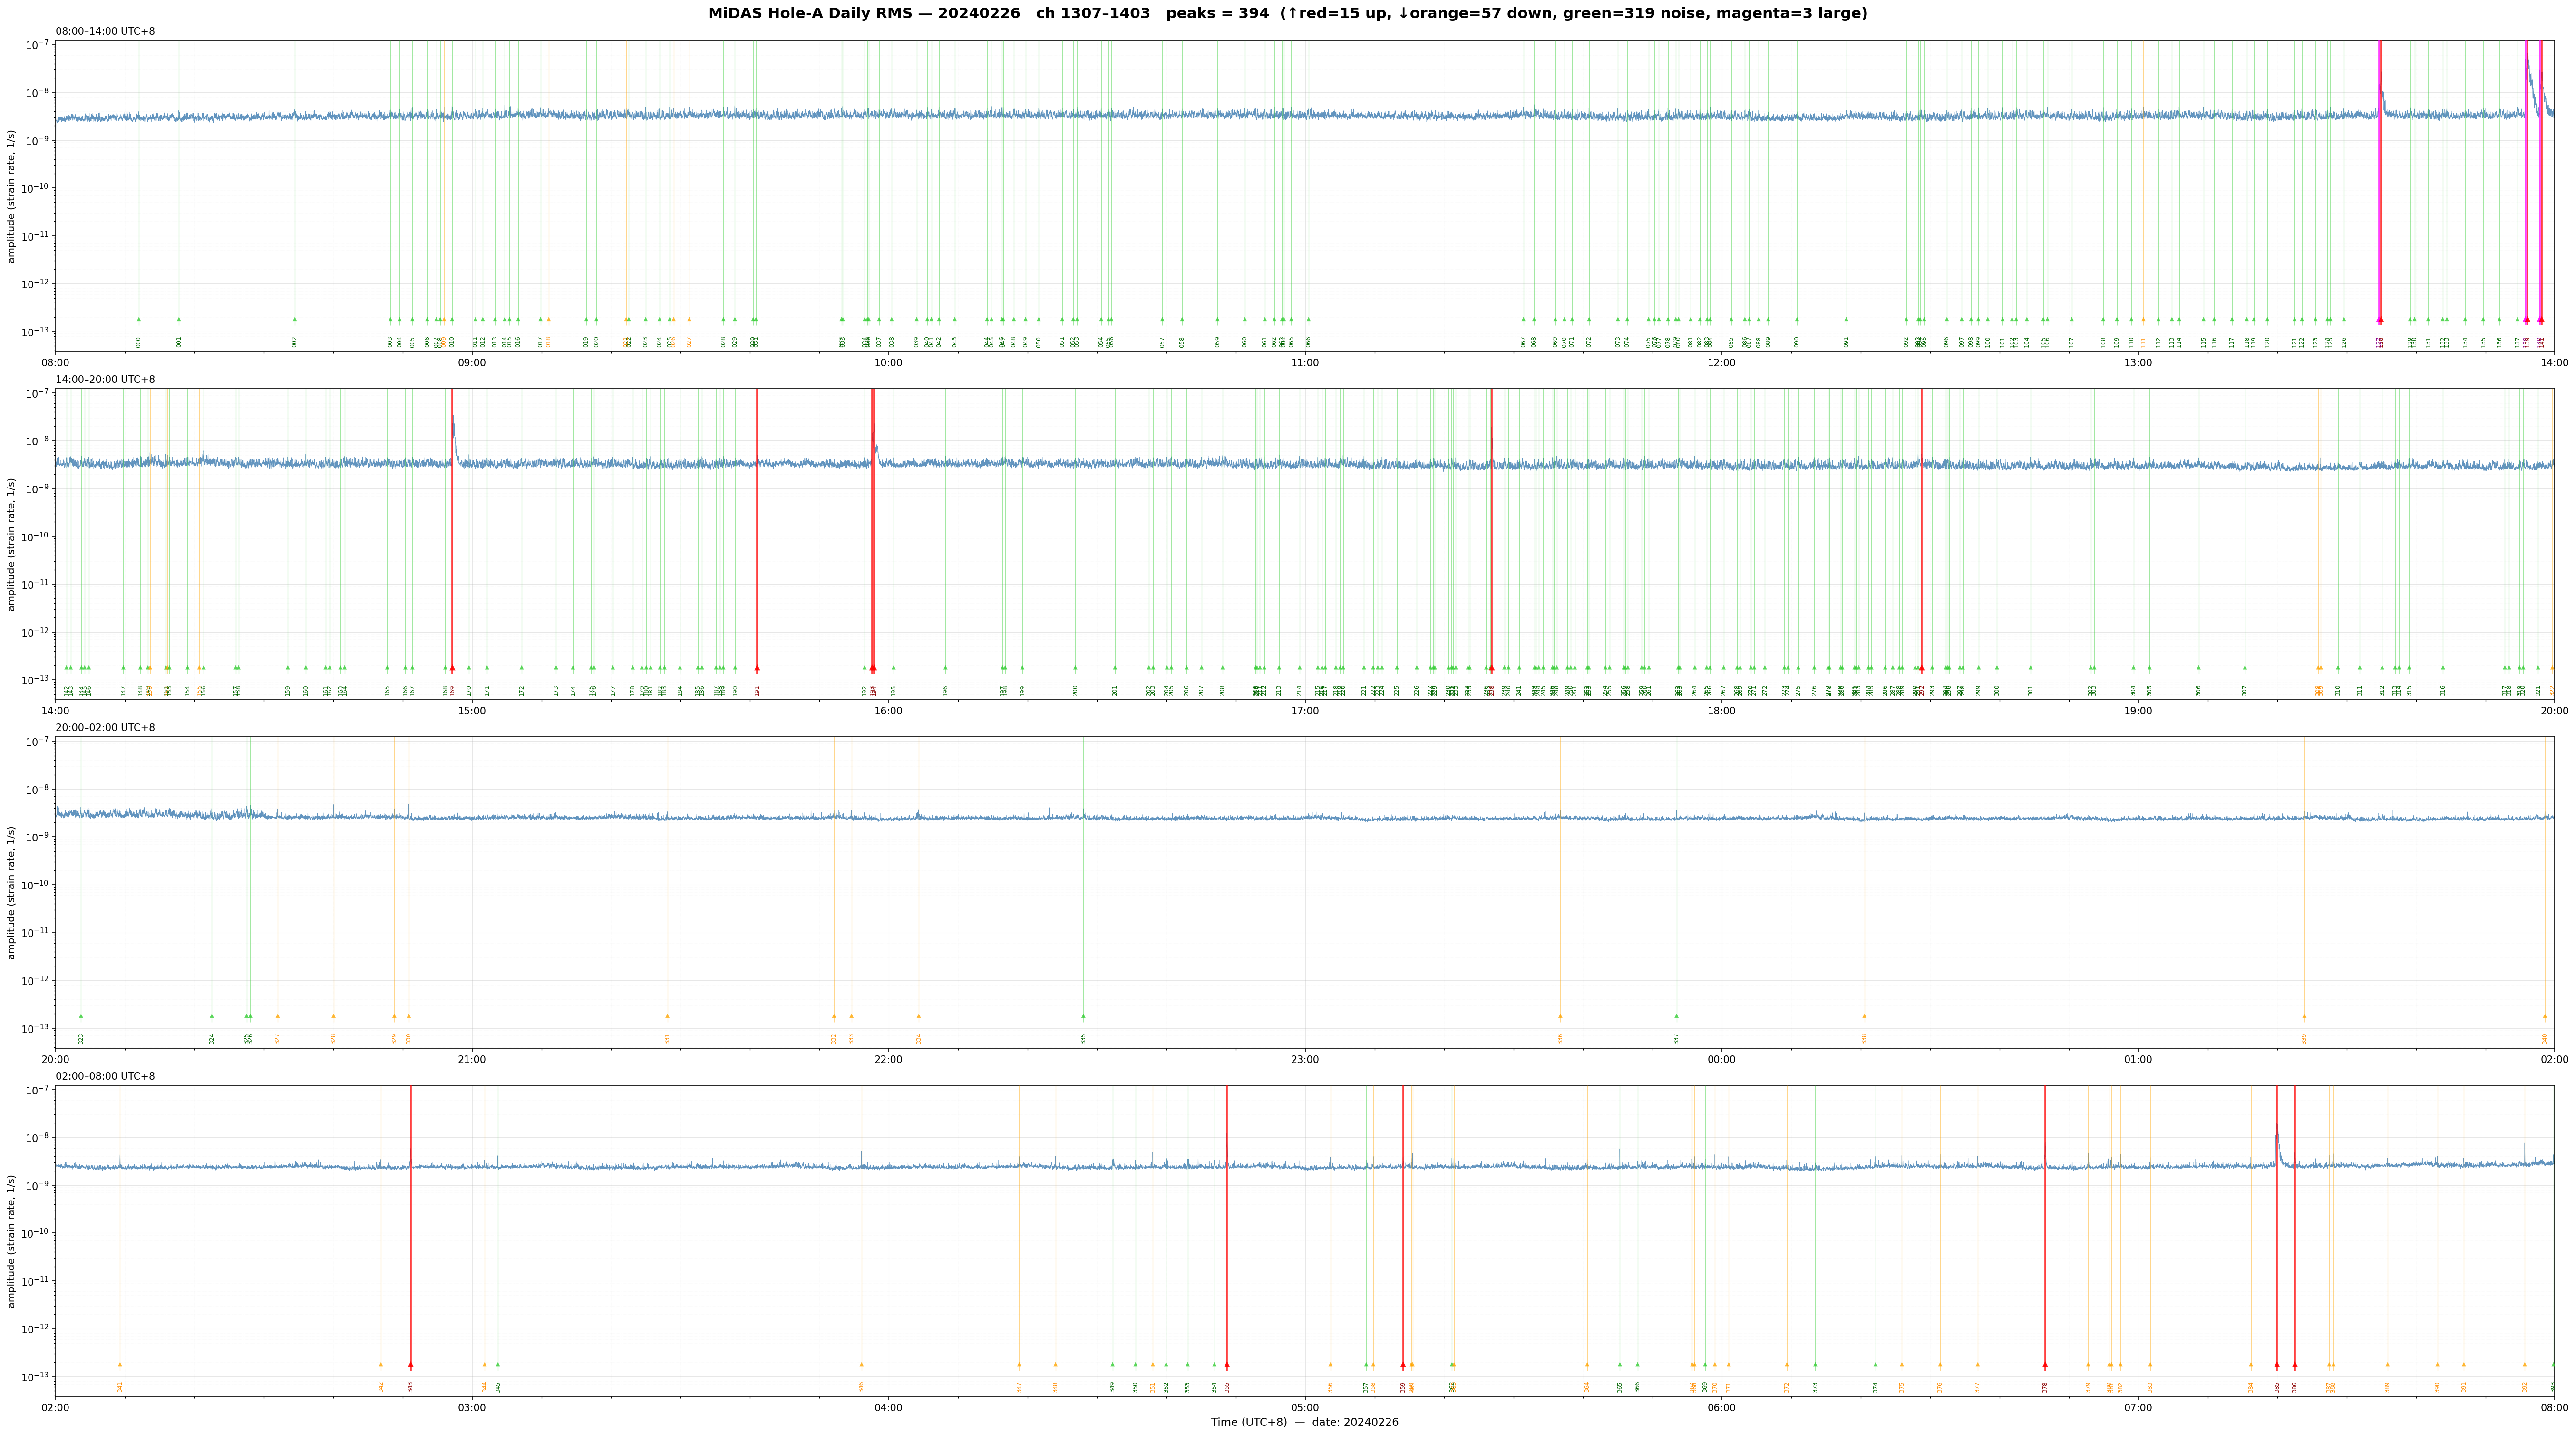Viewport: 2576px width, 1435px height.
Task: Click the 01:00 time tick label
Action: [2138, 1060]
